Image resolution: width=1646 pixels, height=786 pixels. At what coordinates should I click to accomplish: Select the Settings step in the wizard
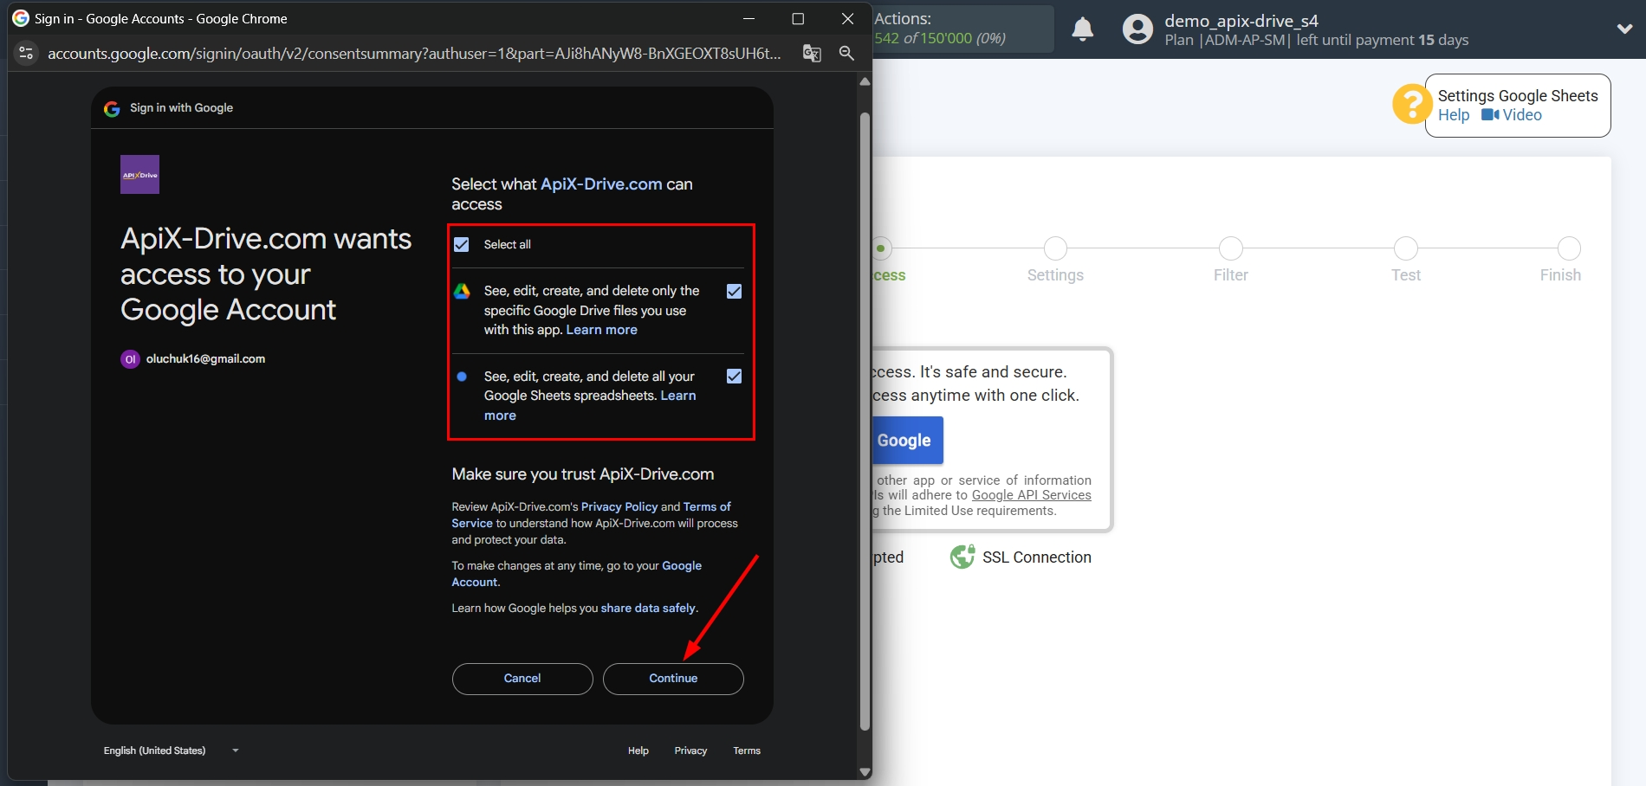click(x=1054, y=248)
